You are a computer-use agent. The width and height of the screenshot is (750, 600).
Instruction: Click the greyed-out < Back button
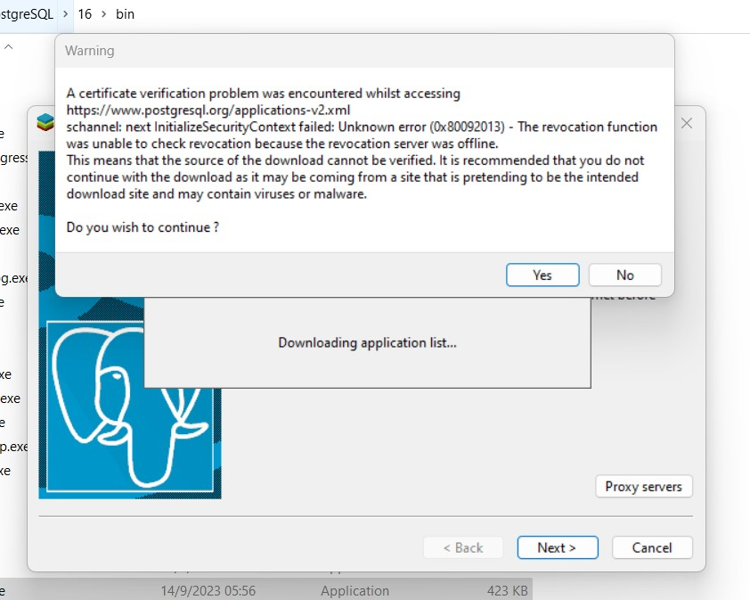coord(462,547)
